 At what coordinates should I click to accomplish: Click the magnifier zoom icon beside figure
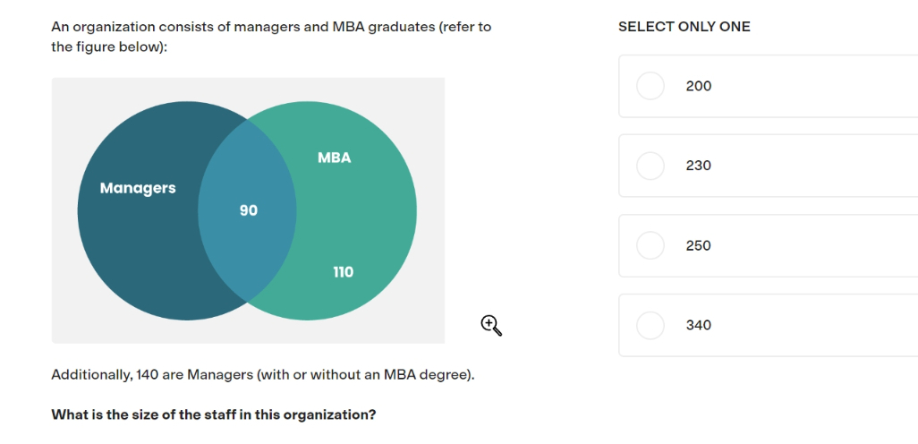pos(491,326)
